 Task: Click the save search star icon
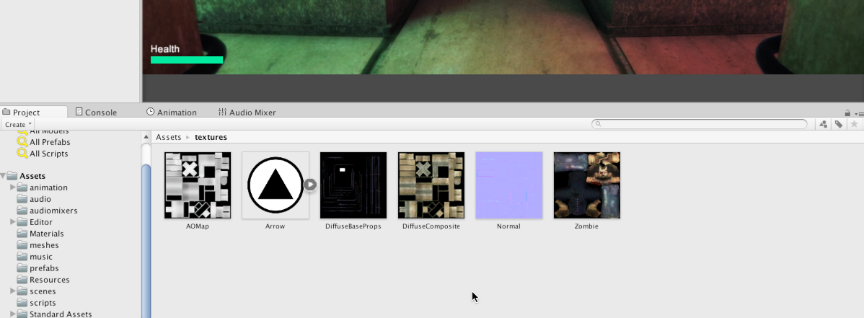click(x=855, y=125)
